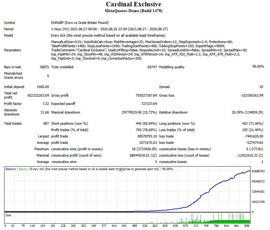Click the Total trades value 897
270x230 pixels.
46,123
